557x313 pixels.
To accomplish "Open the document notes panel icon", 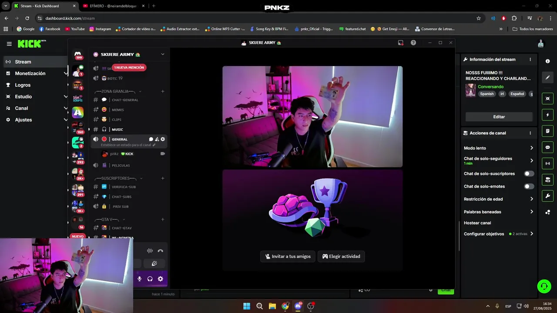I will 547,131.
